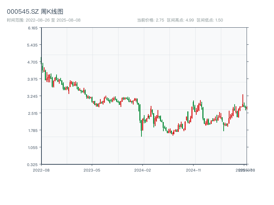
Task: Click the 2022-08 x-axis date label
Action: pos(41,170)
